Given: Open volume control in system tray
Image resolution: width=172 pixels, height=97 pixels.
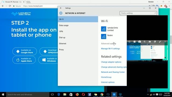Looking at the screenshot, I should coord(154,95).
